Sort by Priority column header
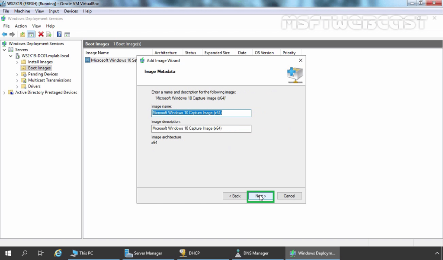The image size is (443, 260). (x=291, y=53)
